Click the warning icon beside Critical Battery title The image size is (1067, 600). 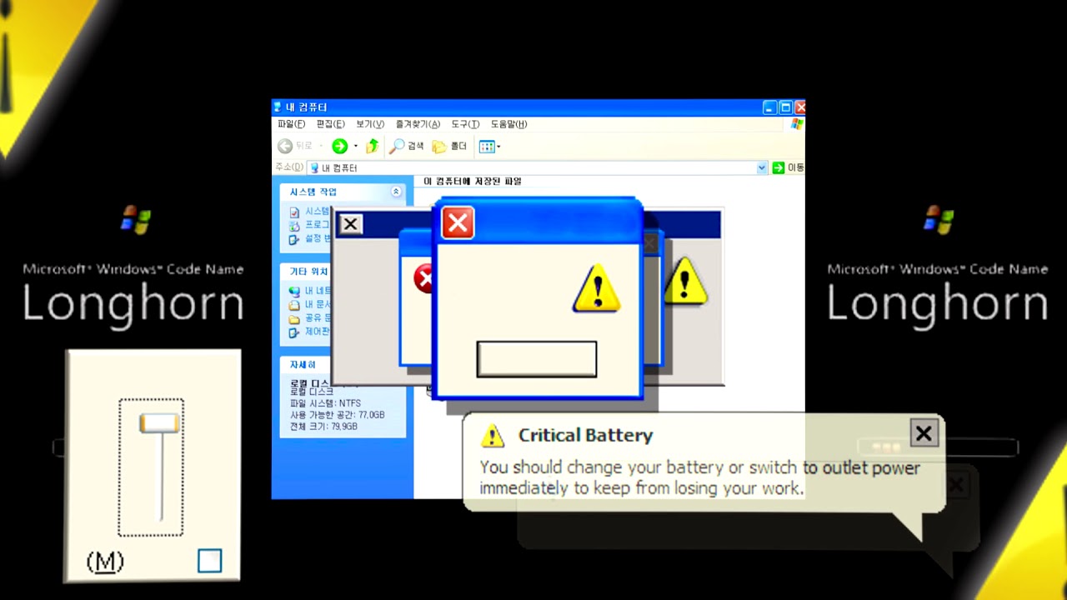coord(493,435)
